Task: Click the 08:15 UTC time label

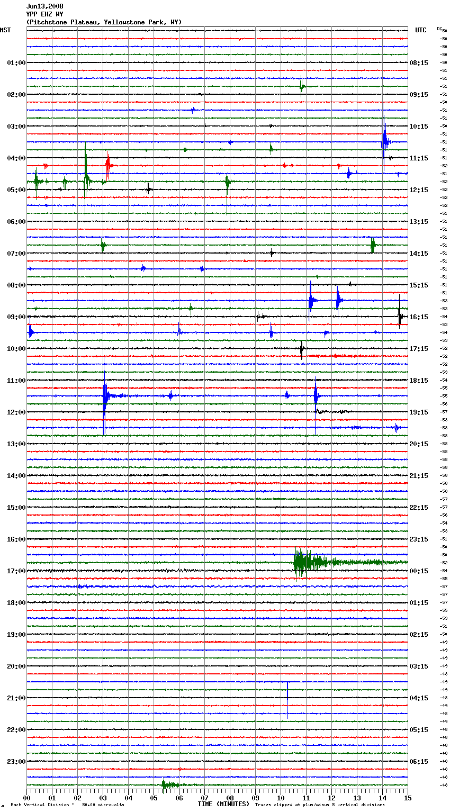Action: tap(419, 63)
